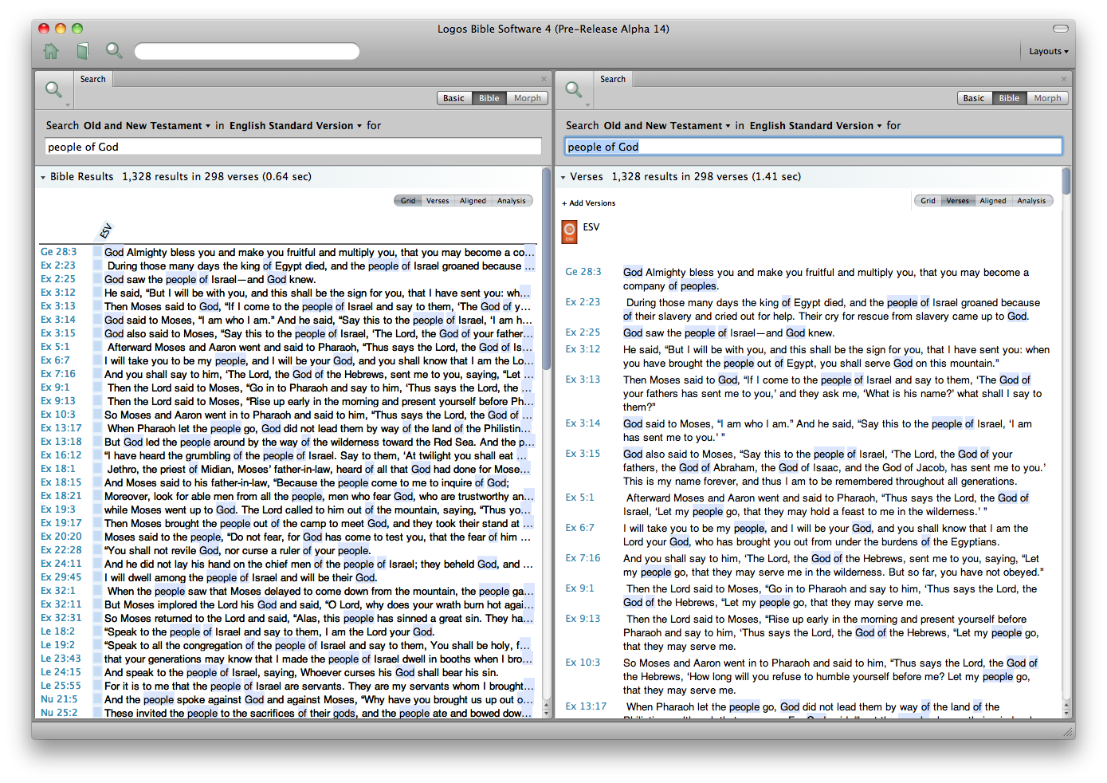Close the left Search panel
Image resolution: width=1107 pixels, height=783 pixels.
click(544, 79)
